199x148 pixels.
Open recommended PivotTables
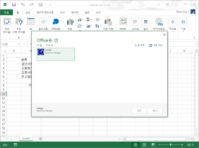point(19,25)
